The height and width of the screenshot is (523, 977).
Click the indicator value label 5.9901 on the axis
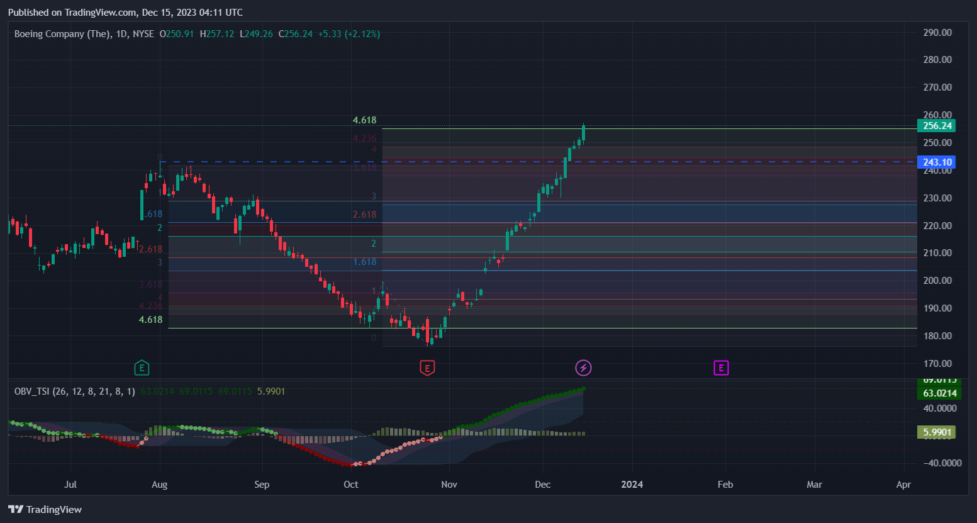pos(937,432)
